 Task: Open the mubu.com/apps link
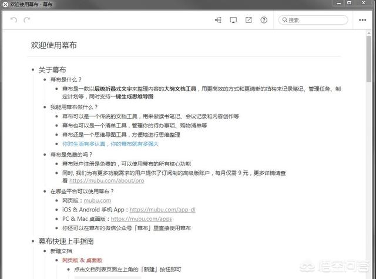click(x=141, y=219)
